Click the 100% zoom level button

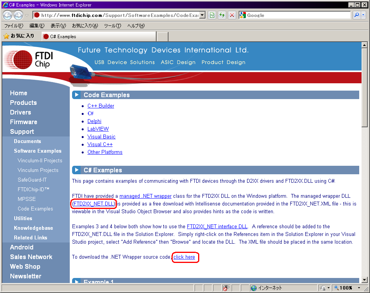point(343,288)
